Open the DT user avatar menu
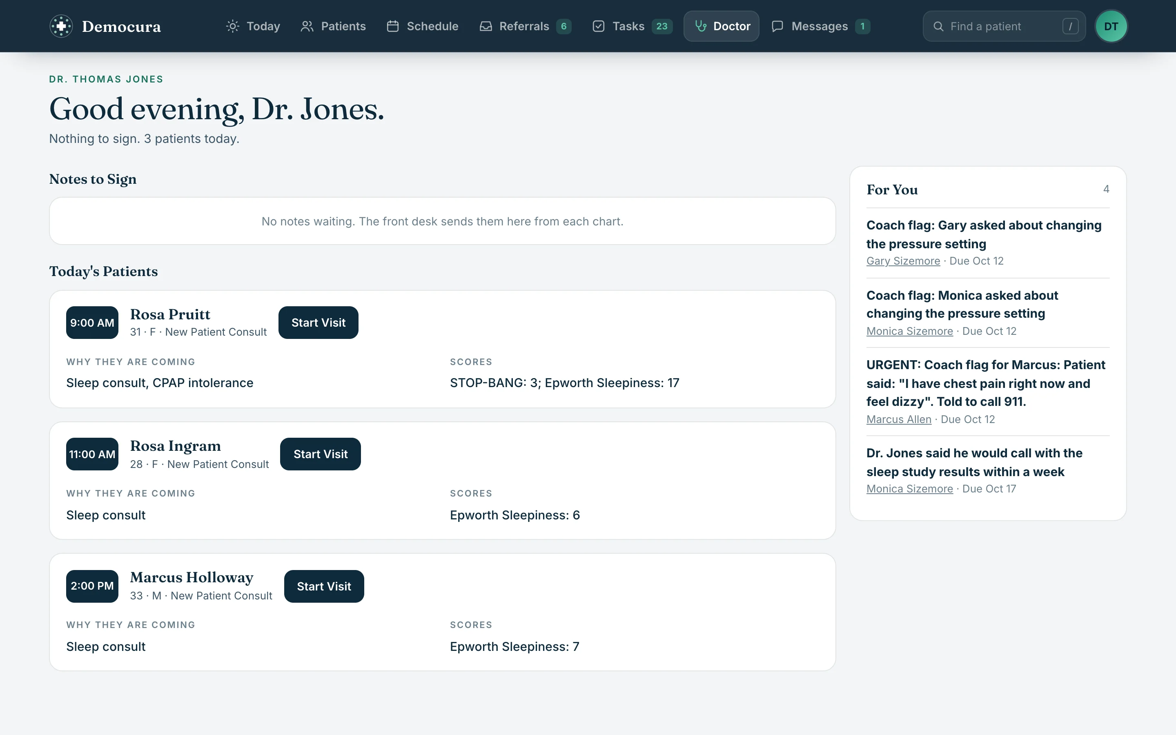1176x735 pixels. [x=1111, y=26]
